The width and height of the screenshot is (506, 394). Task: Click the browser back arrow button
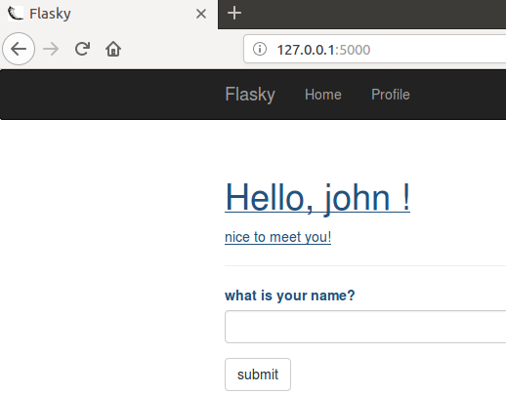tap(19, 49)
